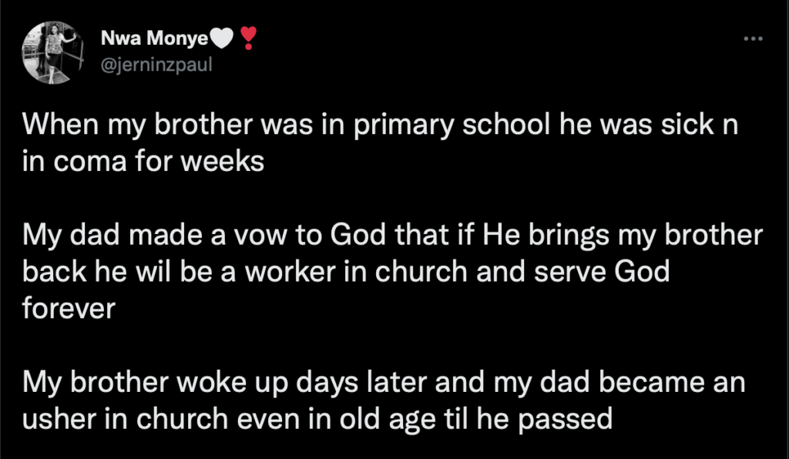The image size is (789, 459).
Task: Click the line starting 'My brother woke up'
Action: tap(384, 382)
